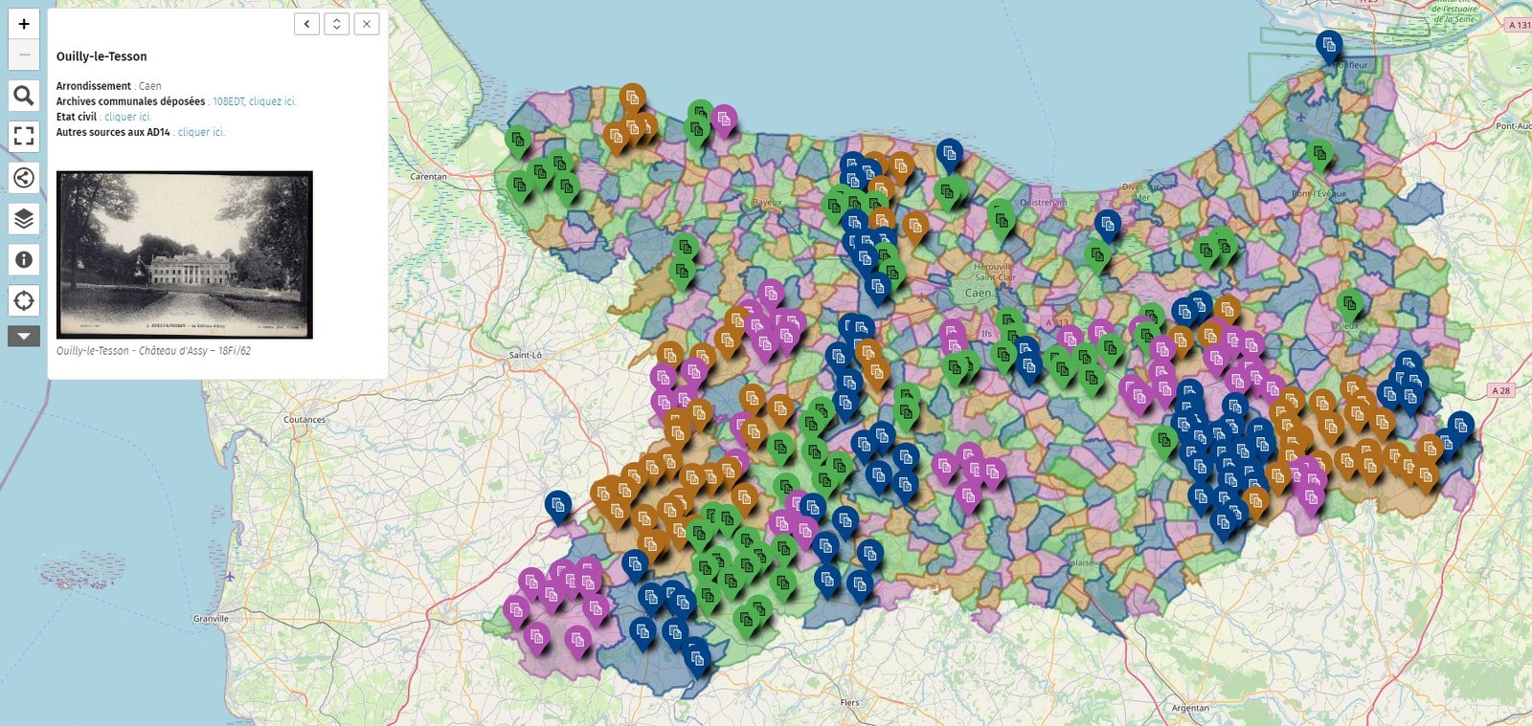Switch the map to fullscreen
This screenshot has width=1532, height=726.
pos(24,136)
